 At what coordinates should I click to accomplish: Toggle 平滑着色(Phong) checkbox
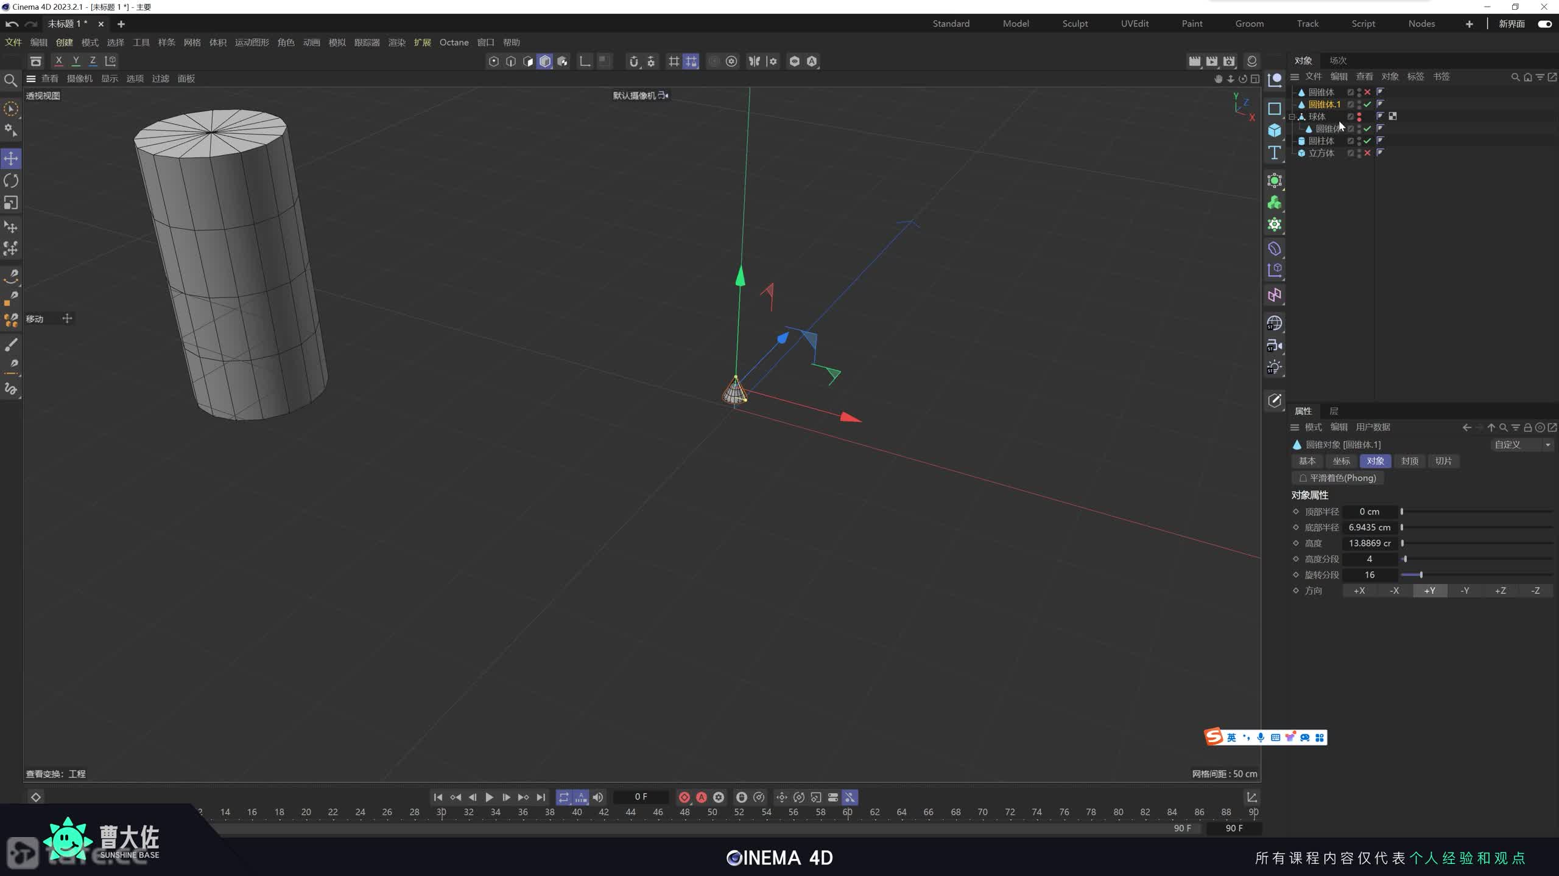1303,478
